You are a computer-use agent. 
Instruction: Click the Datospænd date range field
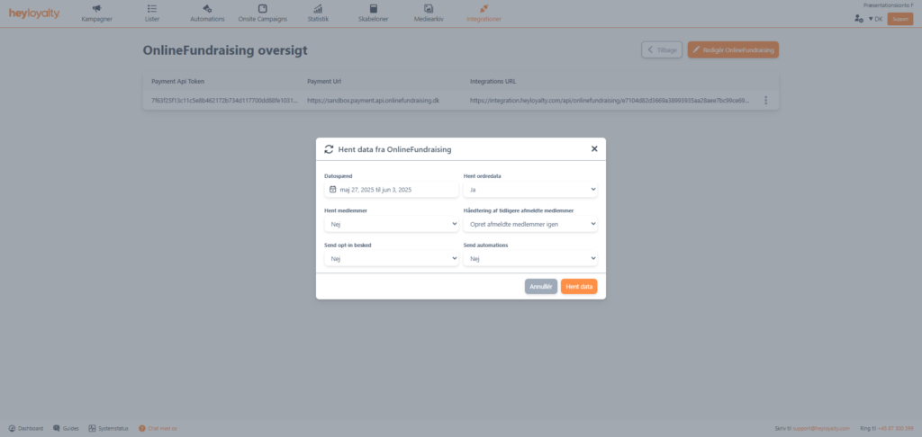[391, 190]
